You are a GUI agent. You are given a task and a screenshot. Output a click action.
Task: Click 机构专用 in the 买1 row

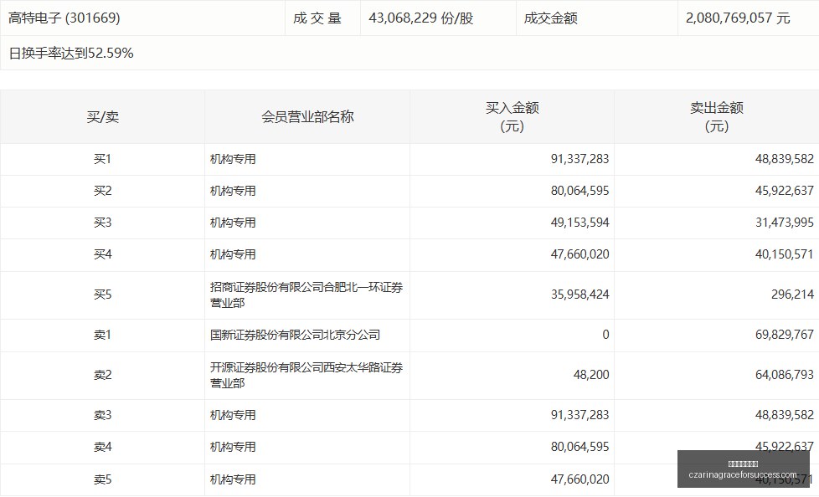233,159
